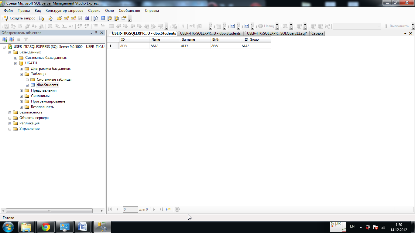Collapse the Таблицы folder

coord(22,74)
